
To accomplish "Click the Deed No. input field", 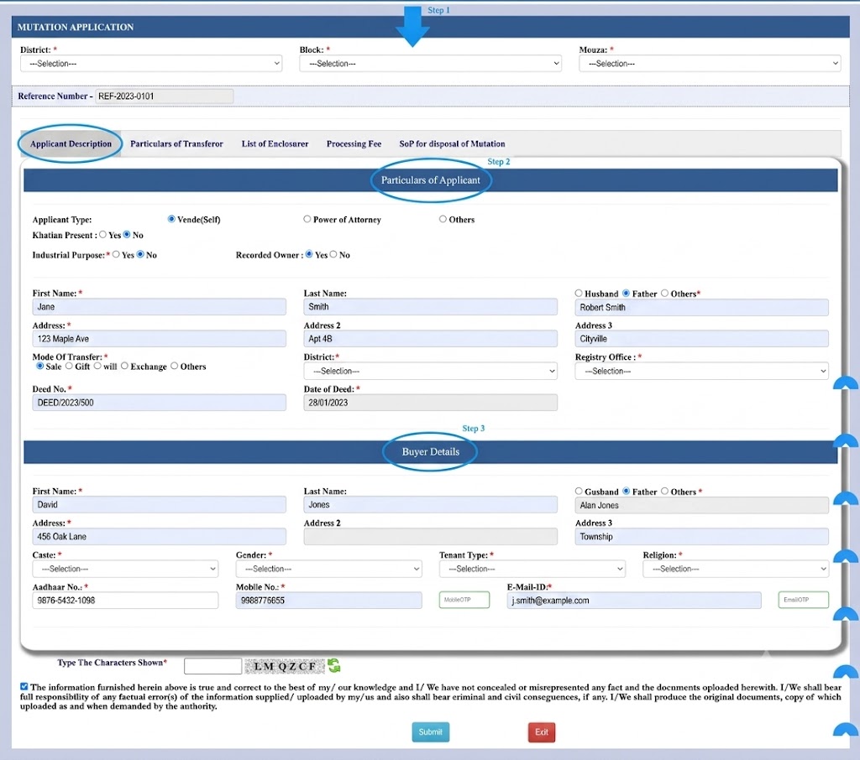I will [x=159, y=403].
